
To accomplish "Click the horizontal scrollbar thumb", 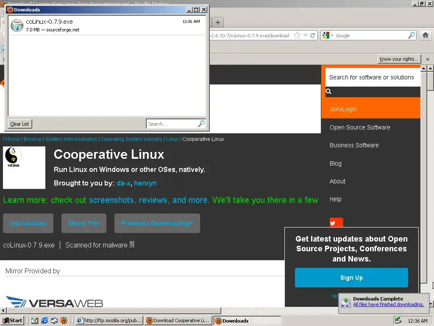I will (x=114, y=310).
